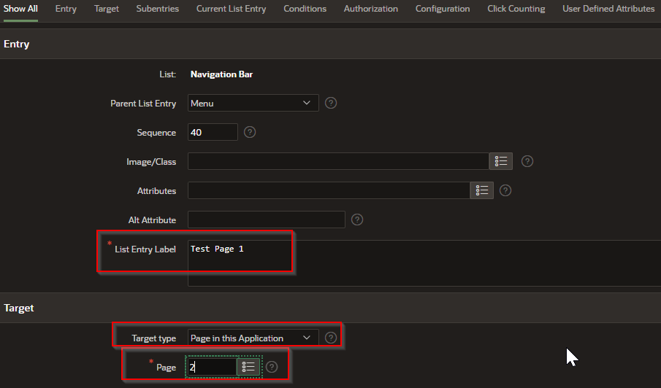
Task: Show help for Parent List Entry
Action: point(331,103)
